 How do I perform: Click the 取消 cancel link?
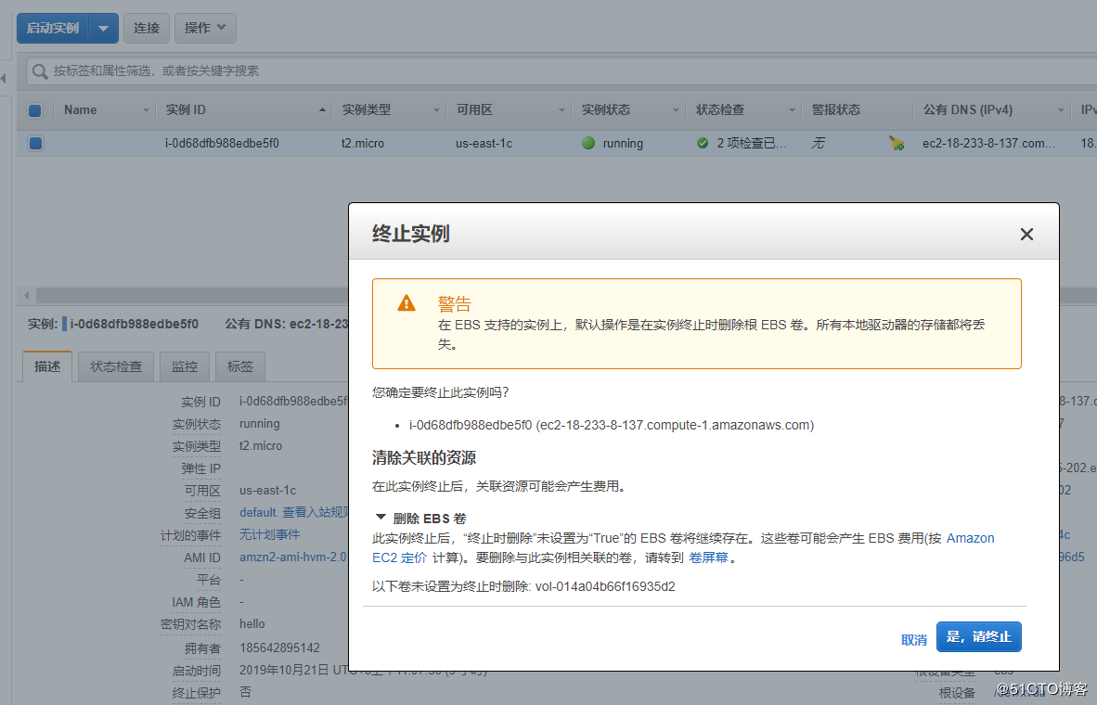point(913,639)
